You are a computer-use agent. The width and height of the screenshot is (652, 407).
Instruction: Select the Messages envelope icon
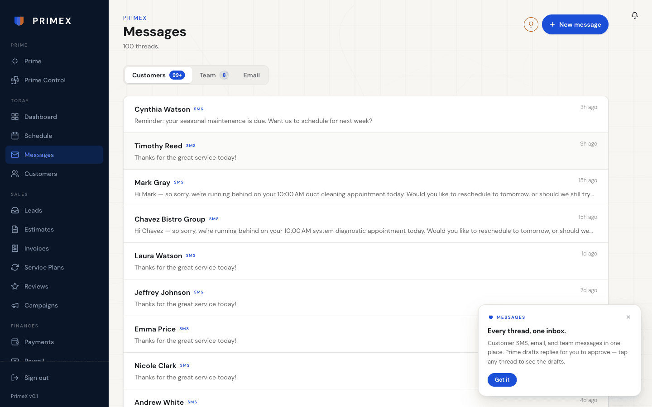click(15, 155)
